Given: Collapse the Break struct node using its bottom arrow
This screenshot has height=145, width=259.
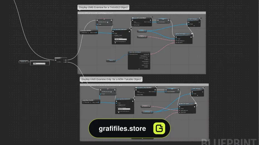Looking at the screenshot, I should [x=139, y=69].
